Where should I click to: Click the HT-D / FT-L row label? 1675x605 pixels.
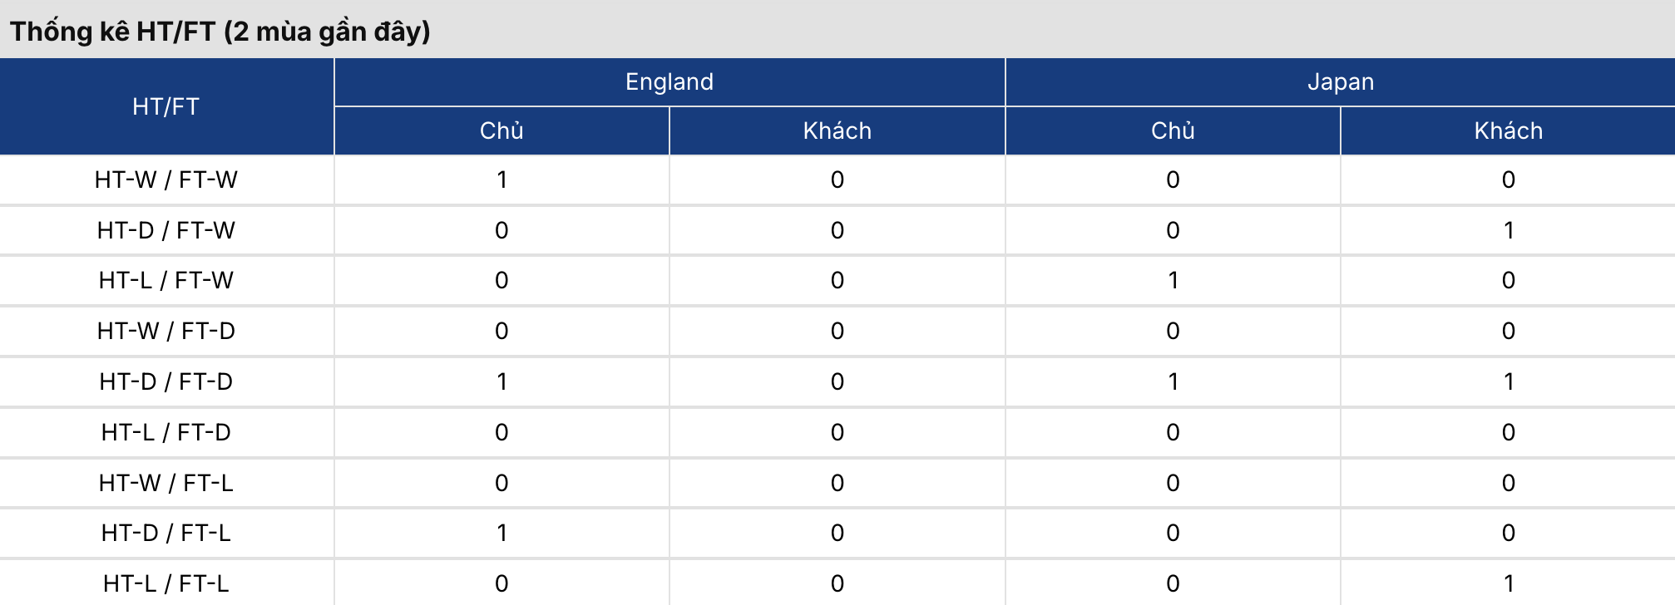point(166,533)
